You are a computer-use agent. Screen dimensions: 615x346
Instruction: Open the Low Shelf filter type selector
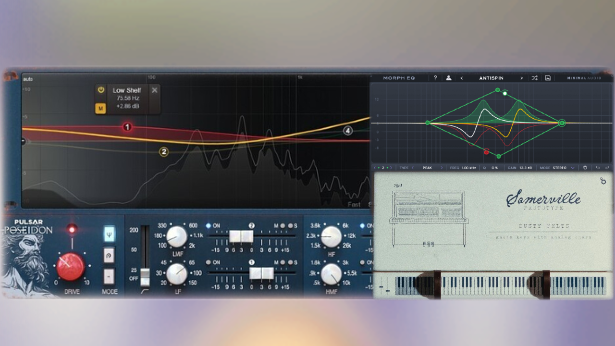(127, 90)
